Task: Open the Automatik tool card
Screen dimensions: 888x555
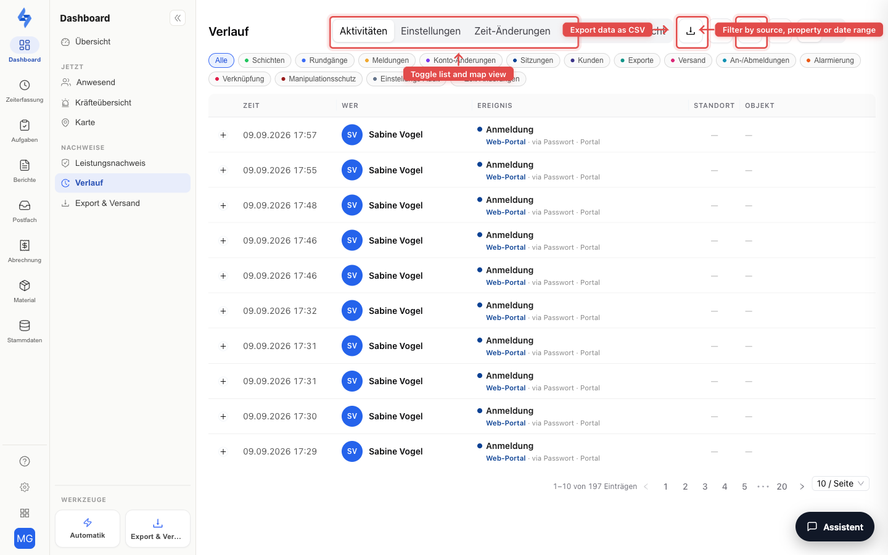Action: (x=88, y=528)
